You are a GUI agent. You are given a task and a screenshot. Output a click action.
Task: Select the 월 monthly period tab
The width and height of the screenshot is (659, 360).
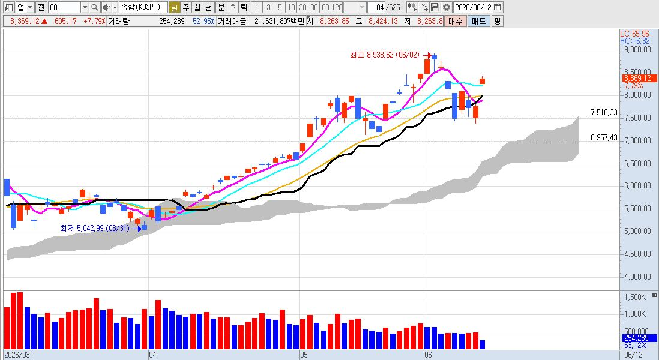click(x=197, y=7)
